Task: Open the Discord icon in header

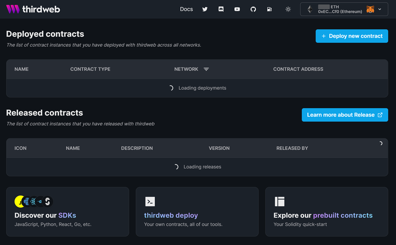Action: tap(221, 9)
